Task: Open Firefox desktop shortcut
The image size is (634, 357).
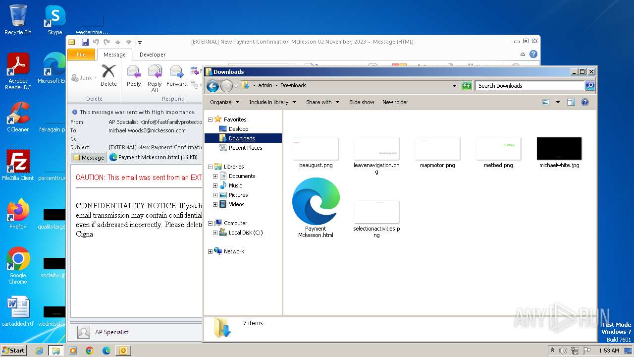Action: click(18, 214)
